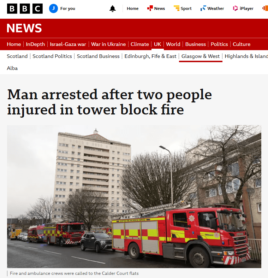Open the For you link
This screenshot has height=278, width=268.
(x=67, y=8)
